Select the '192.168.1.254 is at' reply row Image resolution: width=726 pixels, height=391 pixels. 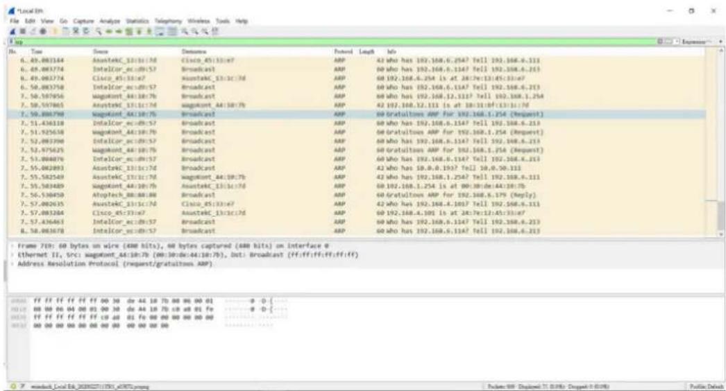point(356,186)
